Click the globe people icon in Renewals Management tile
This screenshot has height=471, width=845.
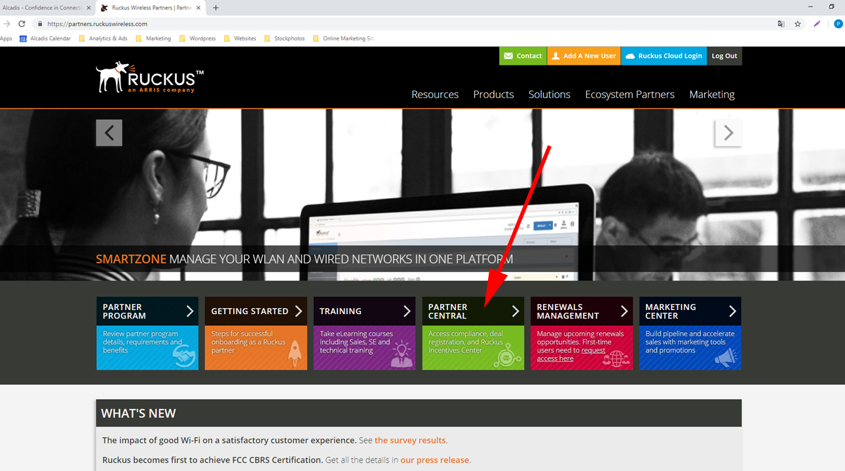[616, 358]
